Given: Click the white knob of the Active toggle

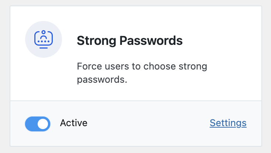Looking at the screenshot, I should click(x=43, y=124).
